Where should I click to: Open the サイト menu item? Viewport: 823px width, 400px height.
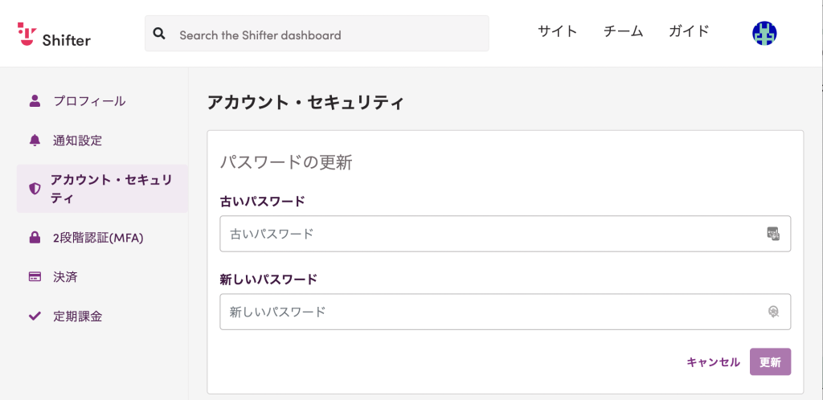(x=558, y=31)
